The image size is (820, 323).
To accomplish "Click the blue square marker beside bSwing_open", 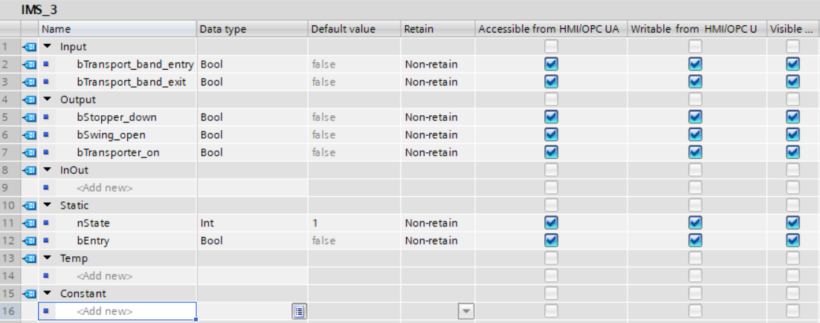I will (45, 135).
